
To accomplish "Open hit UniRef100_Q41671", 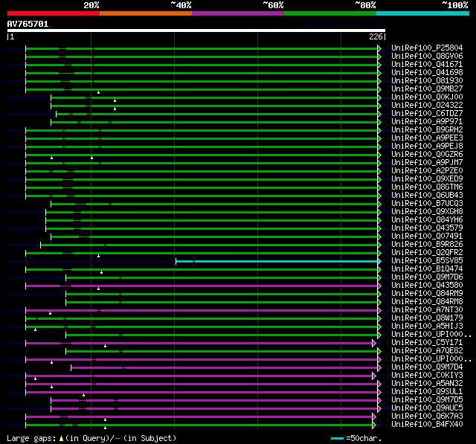I will 427,65.
